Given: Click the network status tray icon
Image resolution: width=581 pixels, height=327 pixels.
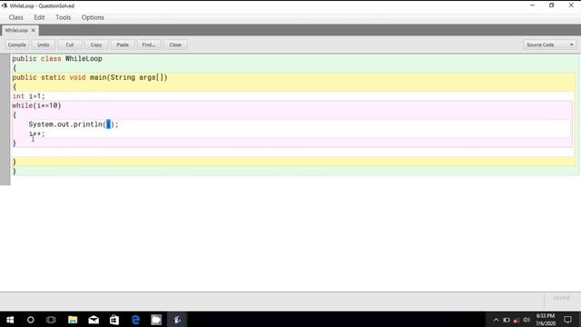Looking at the screenshot, I should 517,321.
